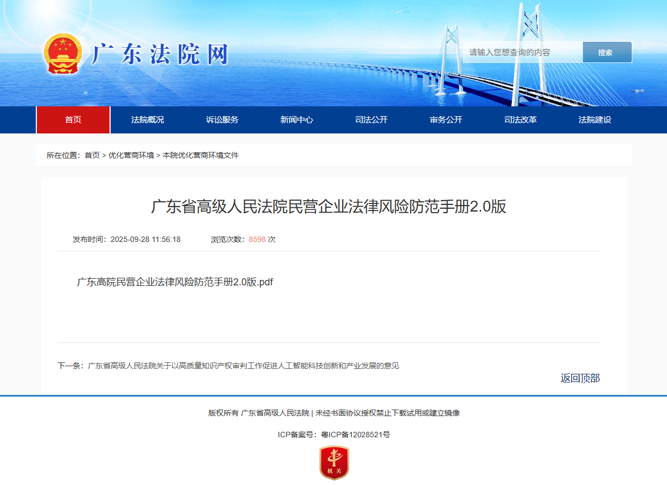Click 优化营商环境 breadcrumb link
The width and height of the screenshot is (667, 485).
coord(131,155)
